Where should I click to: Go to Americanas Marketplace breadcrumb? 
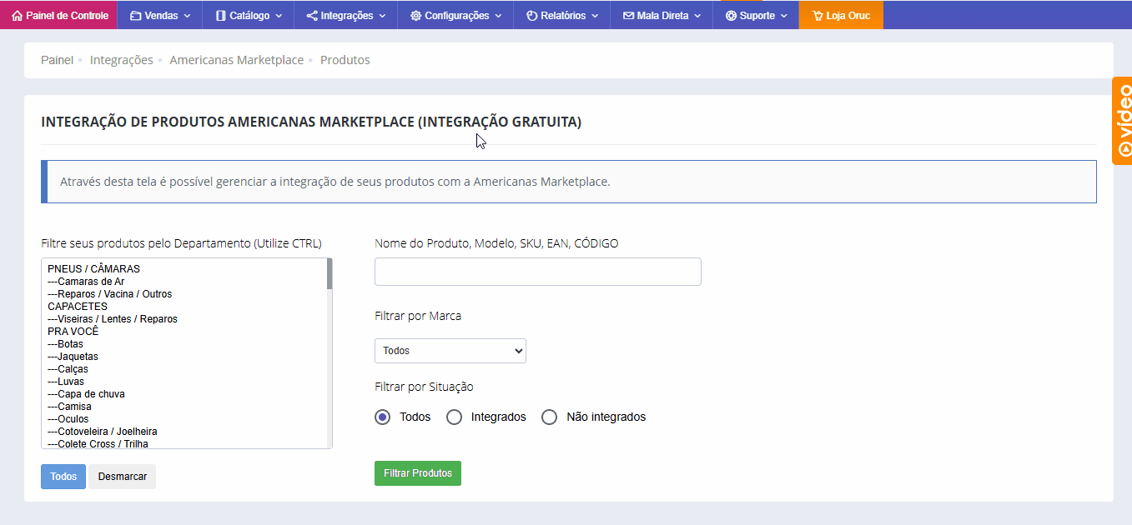click(x=236, y=60)
